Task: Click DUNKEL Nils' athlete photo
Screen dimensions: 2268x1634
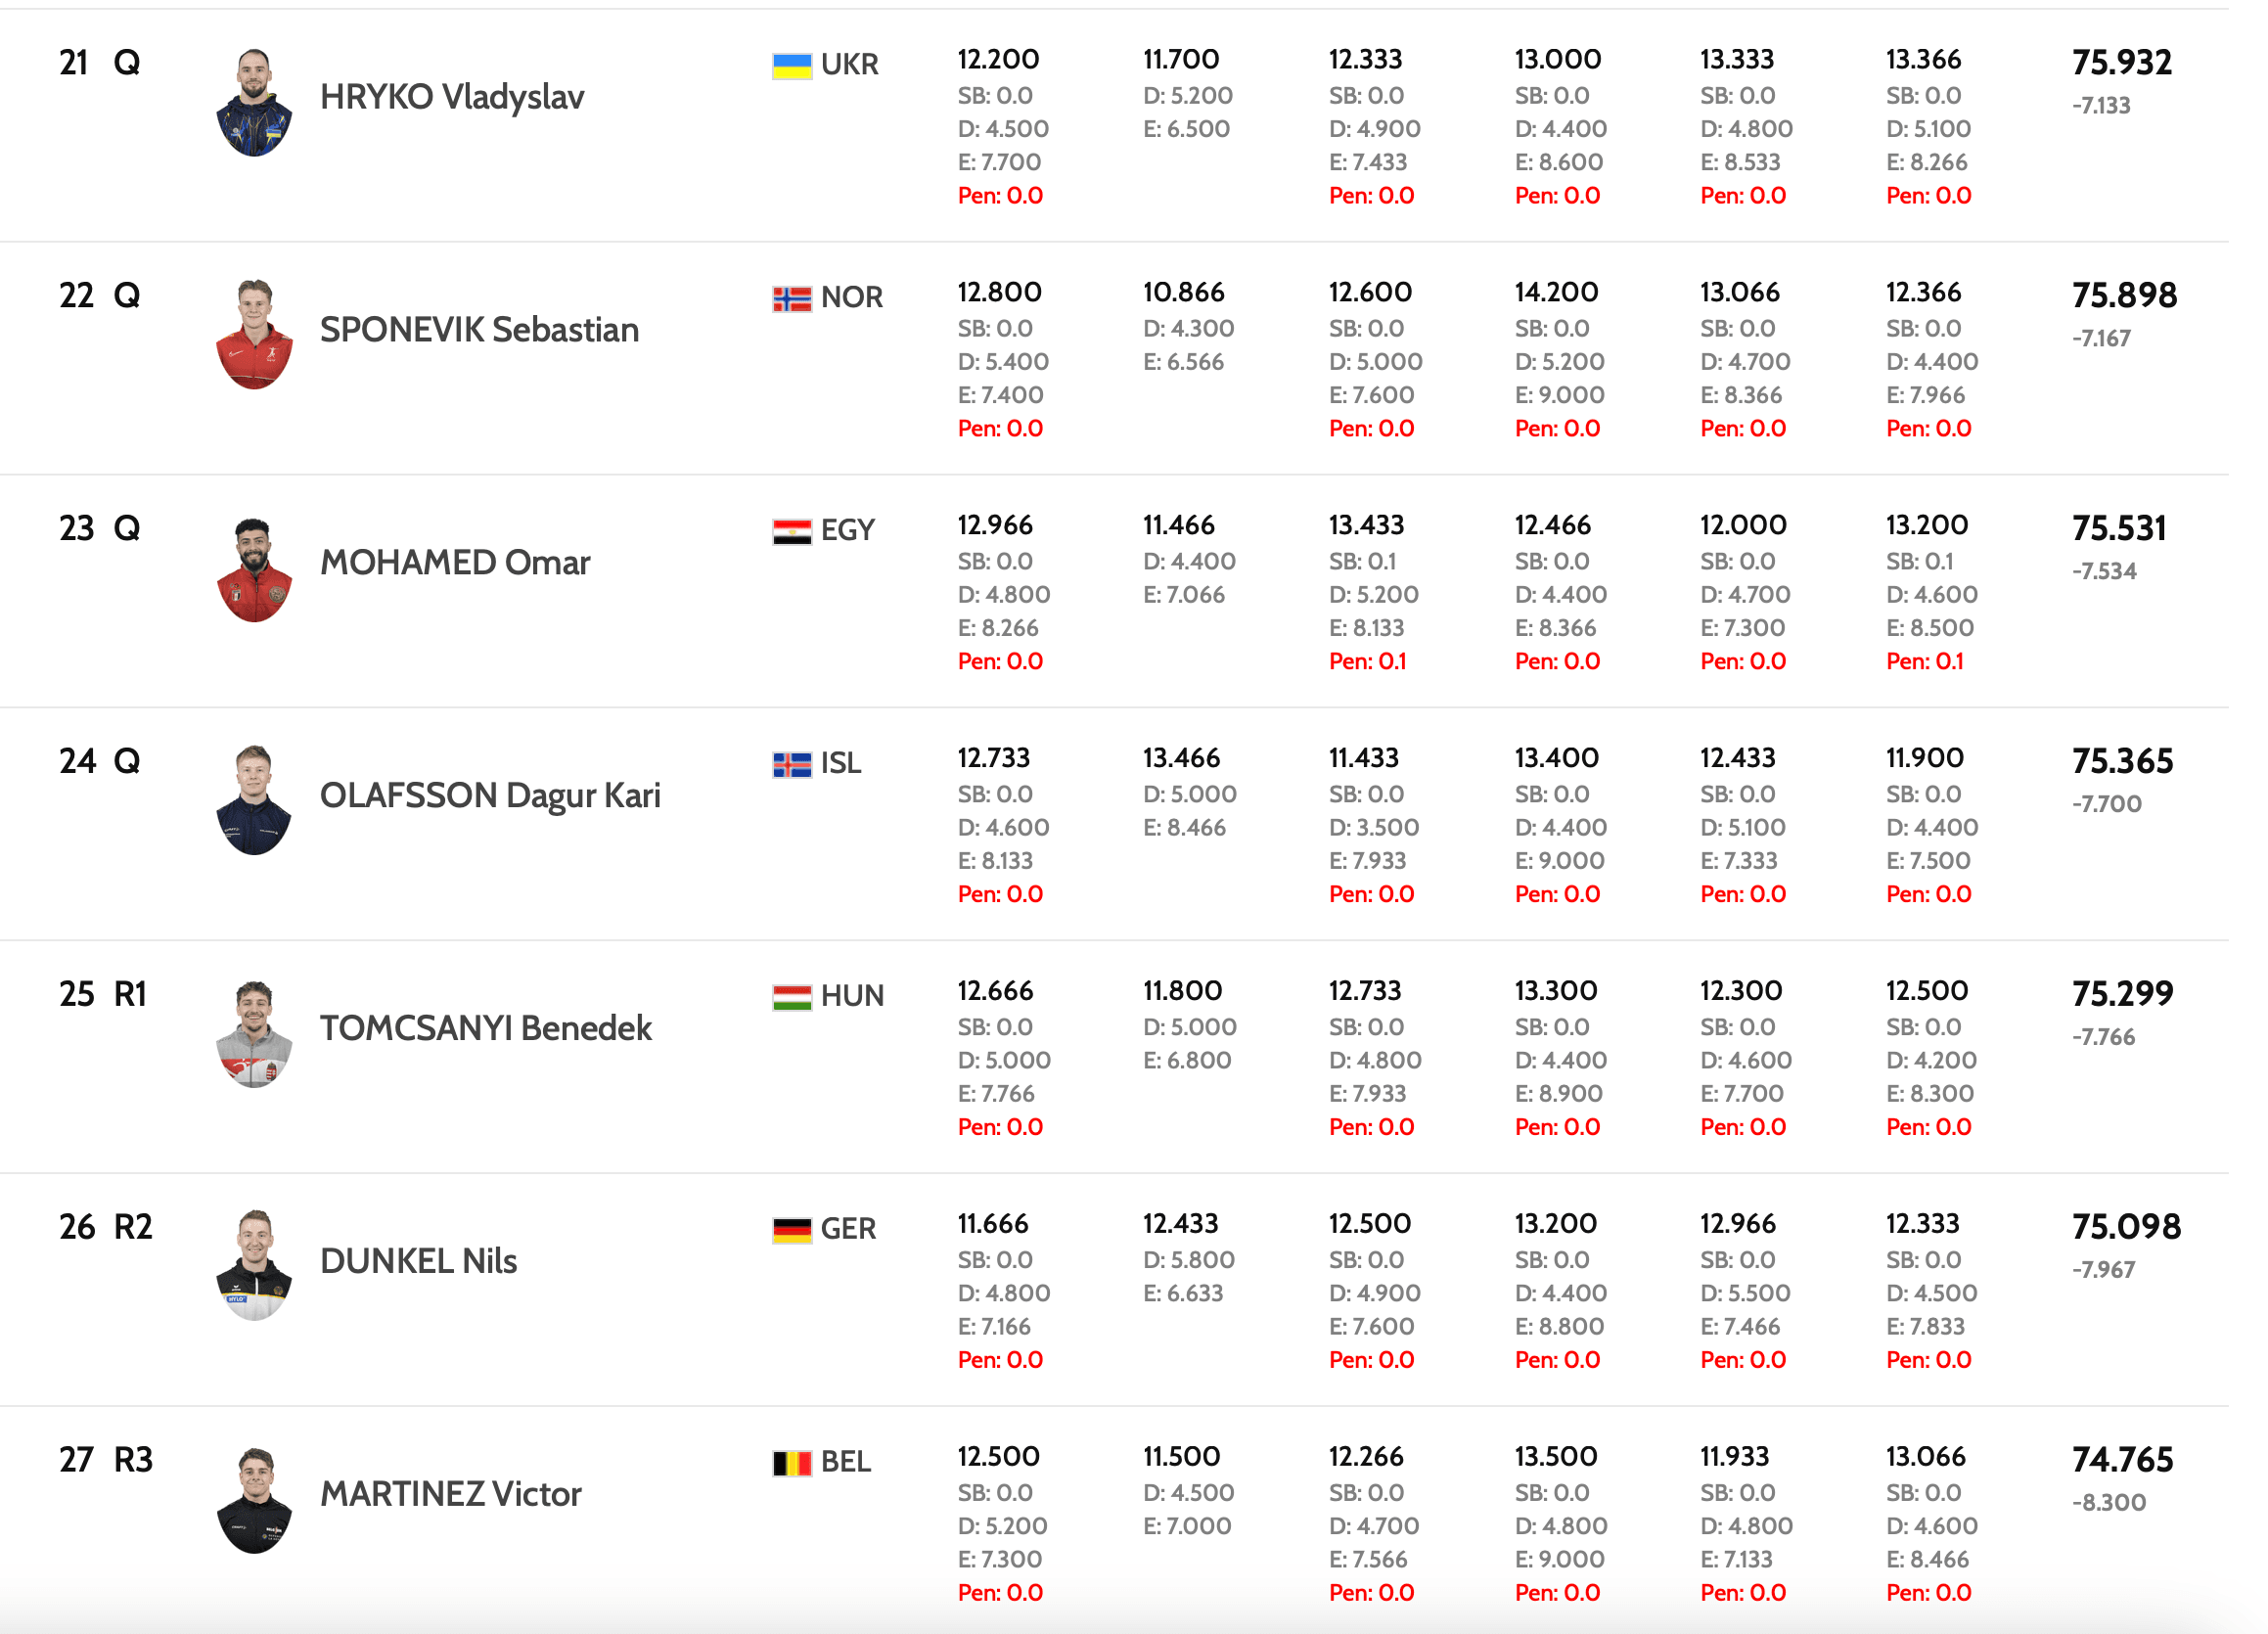Action: (x=254, y=1265)
